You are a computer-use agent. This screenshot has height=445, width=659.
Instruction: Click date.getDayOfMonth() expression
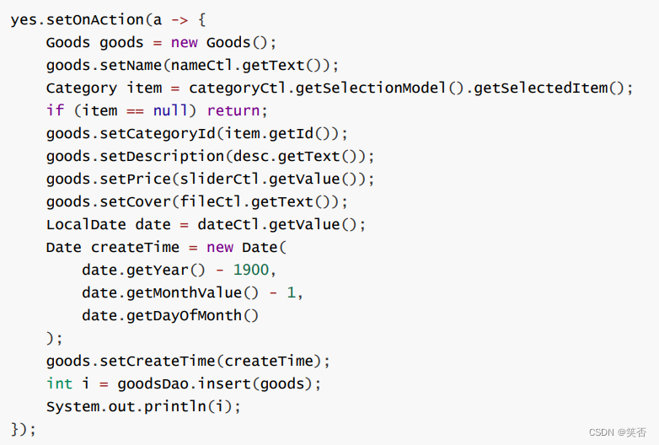170,315
